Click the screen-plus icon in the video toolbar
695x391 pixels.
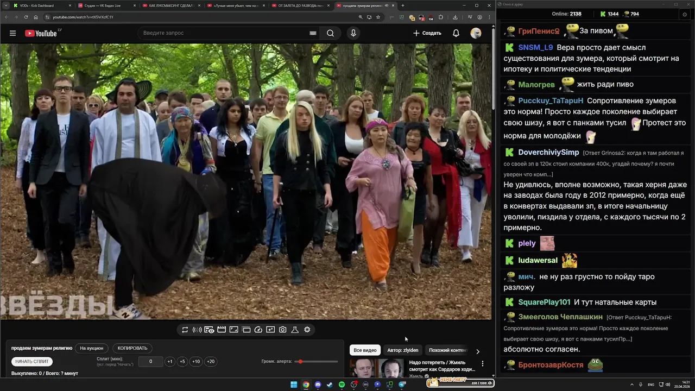click(270, 330)
